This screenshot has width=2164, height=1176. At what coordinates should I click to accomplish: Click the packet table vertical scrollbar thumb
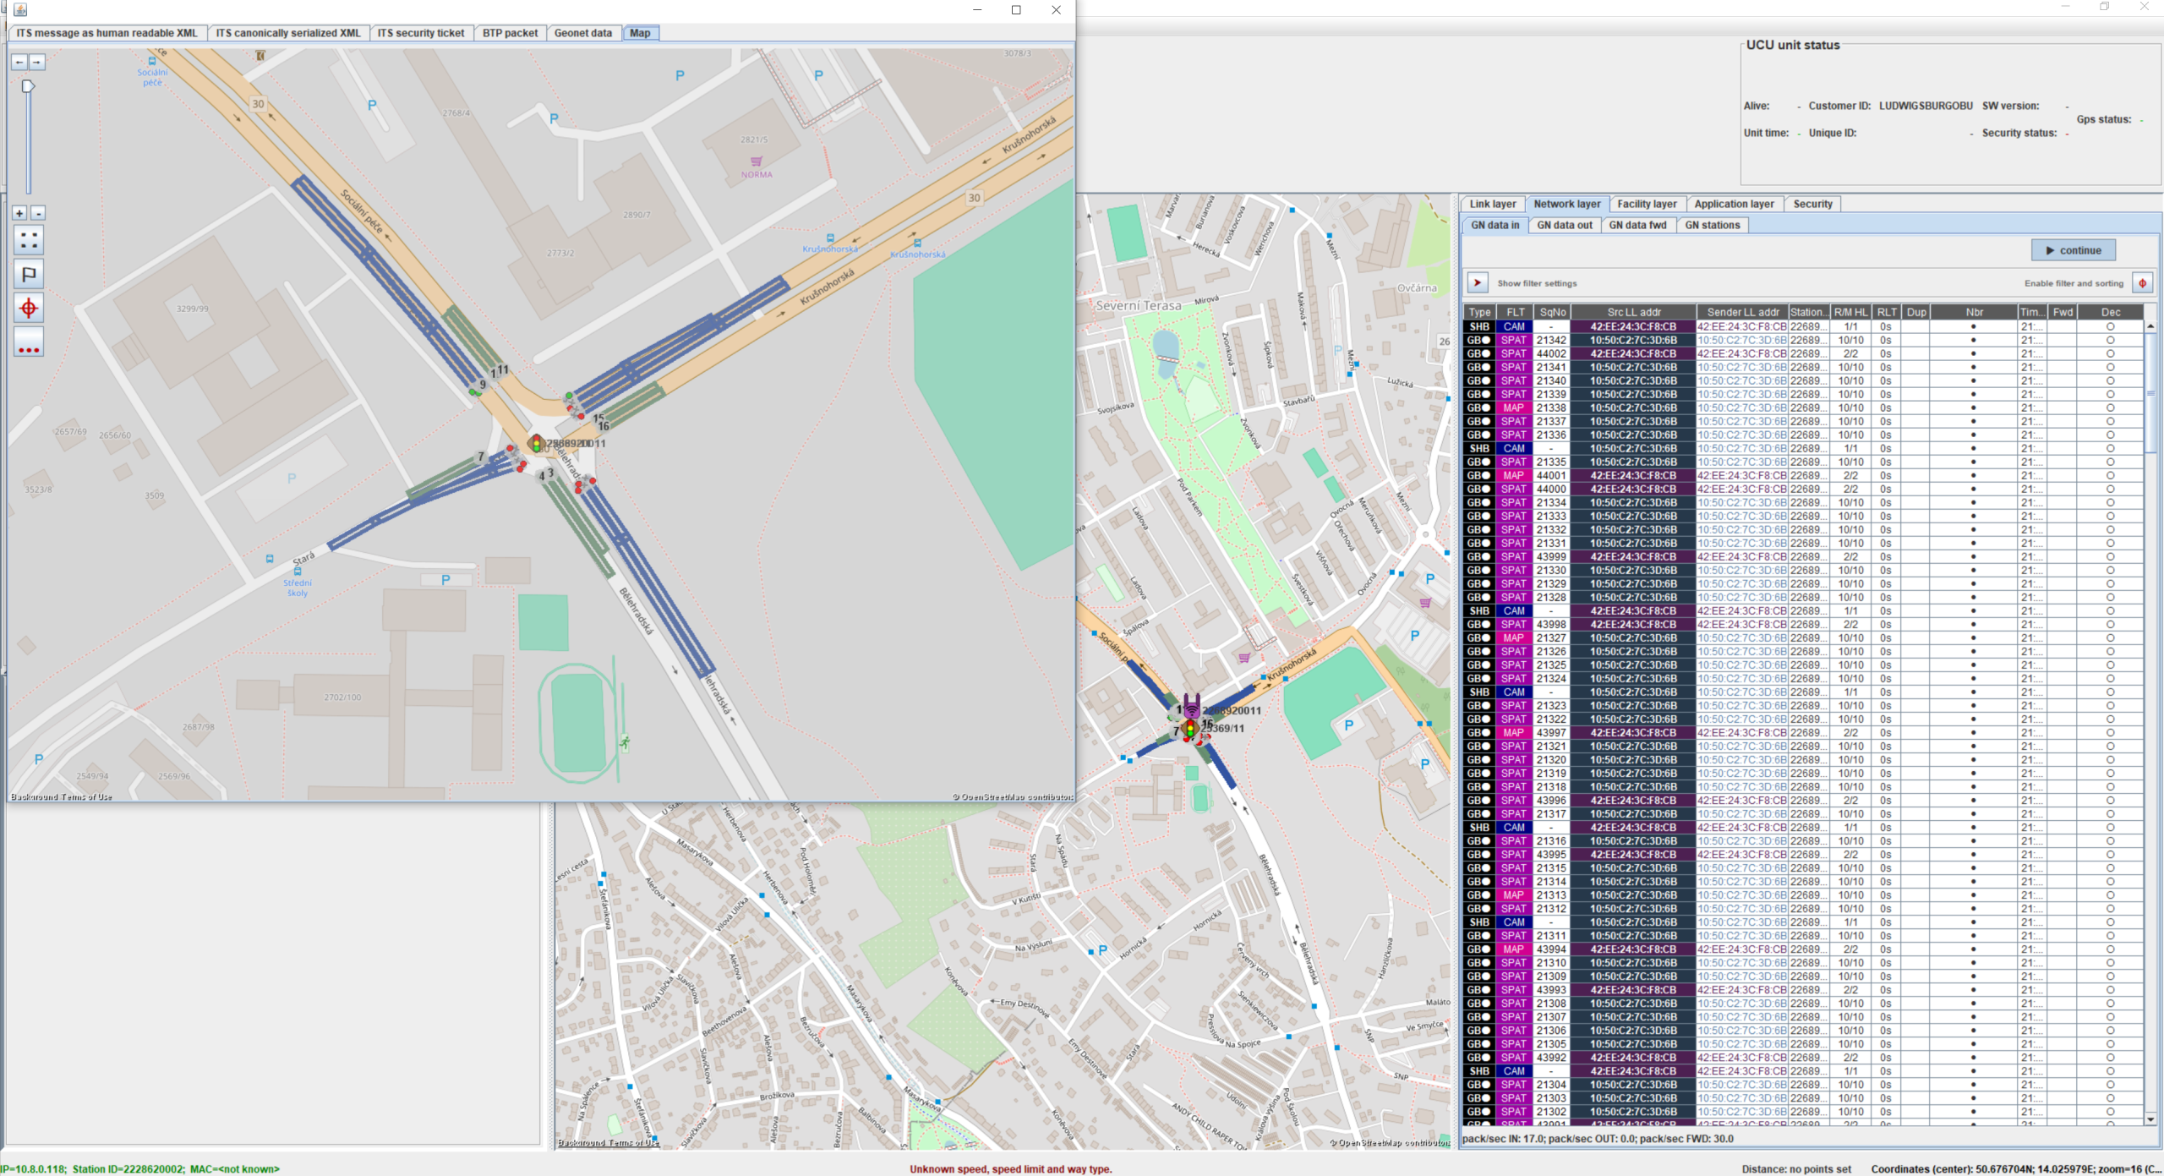click(2150, 393)
